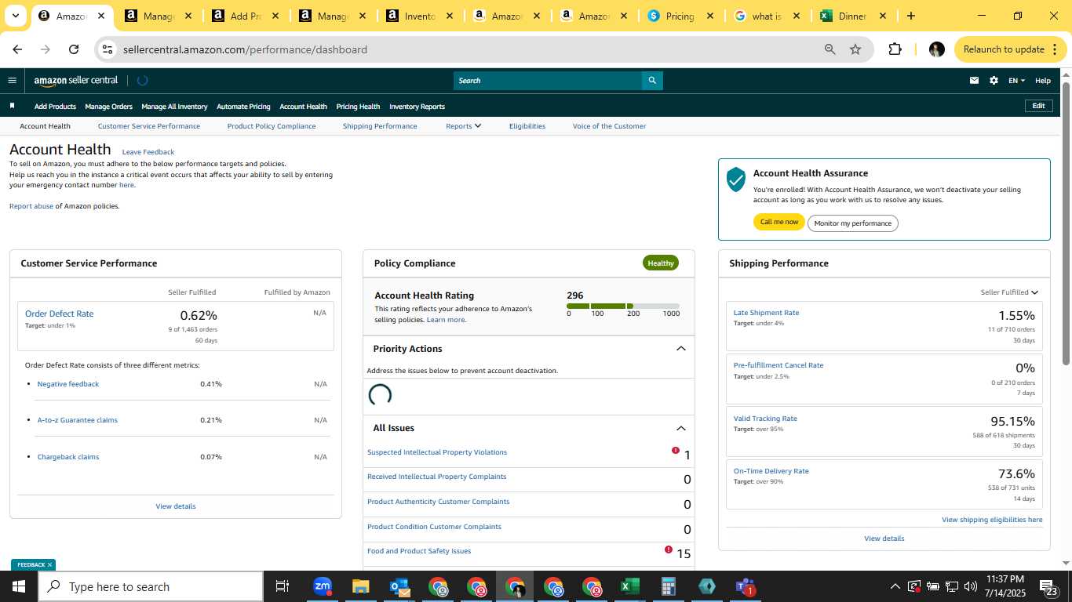Viewport: 1072px width, 602px height.
Task: Open the EN language dropdown
Action: (1016, 80)
